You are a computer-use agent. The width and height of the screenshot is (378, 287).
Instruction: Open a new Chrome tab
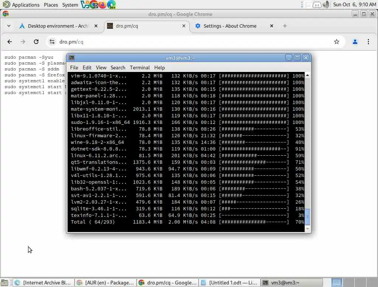click(x=285, y=26)
